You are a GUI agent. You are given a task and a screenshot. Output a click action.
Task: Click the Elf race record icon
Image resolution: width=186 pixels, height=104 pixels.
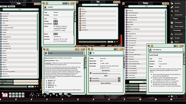pyautogui.click(x=91, y=53)
